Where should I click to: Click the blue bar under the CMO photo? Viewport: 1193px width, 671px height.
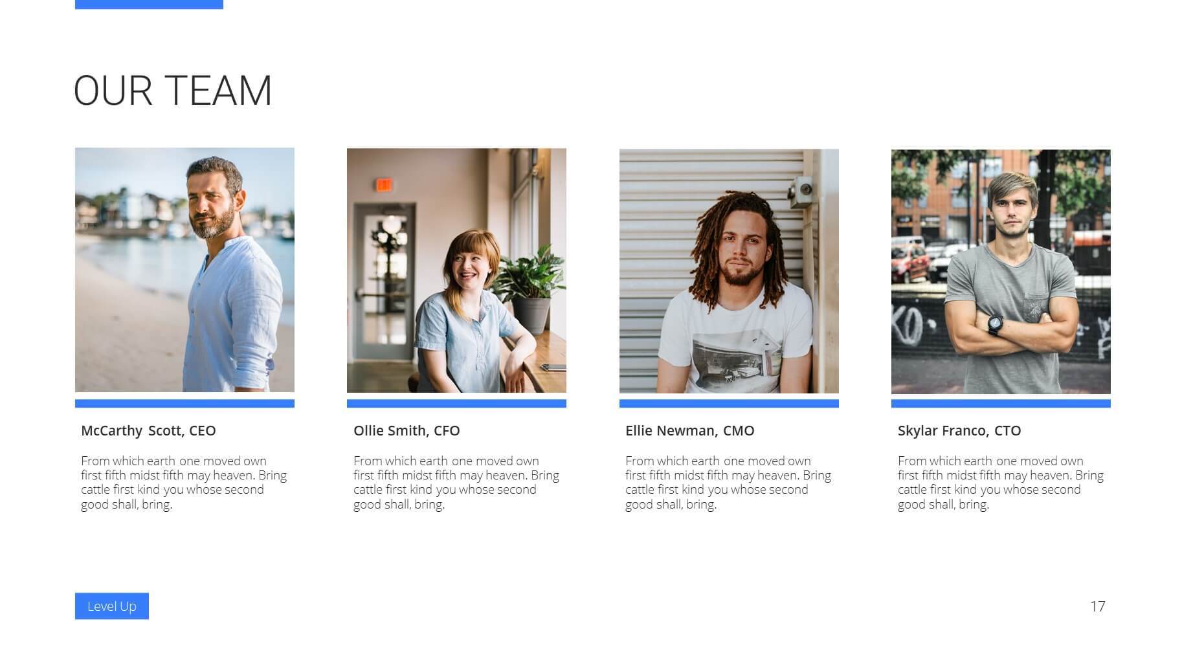click(729, 404)
